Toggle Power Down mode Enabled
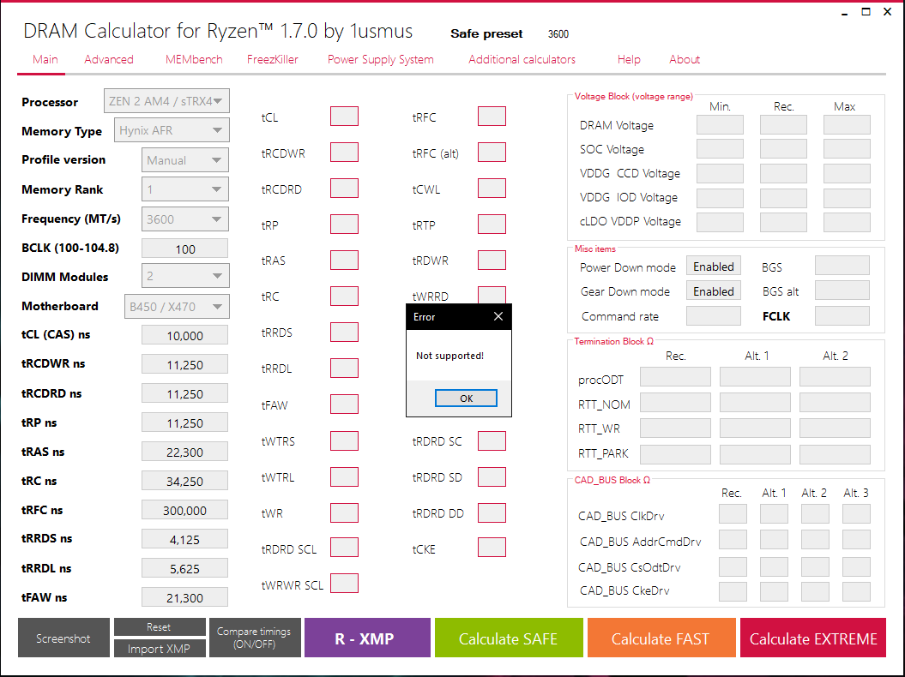 coord(714,267)
